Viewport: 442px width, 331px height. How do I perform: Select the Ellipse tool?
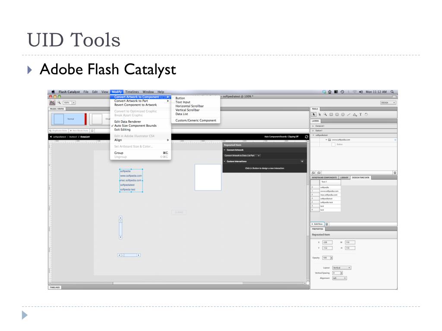click(343, 115)
